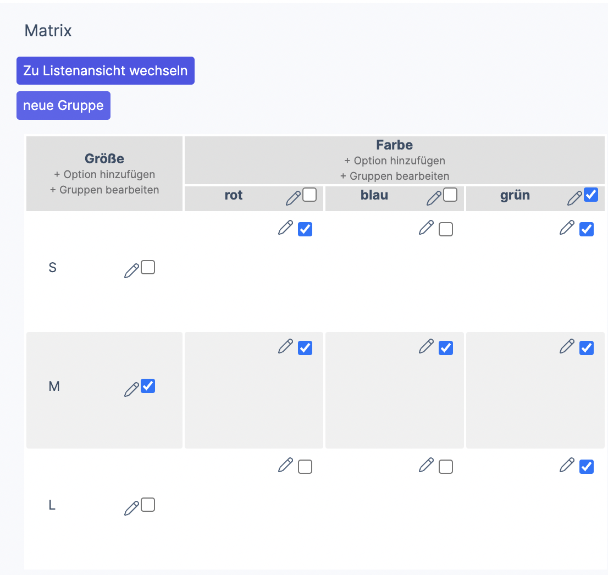Click the edit pencil next to blau
The image size is (608, 575).
tap(434, 198)
